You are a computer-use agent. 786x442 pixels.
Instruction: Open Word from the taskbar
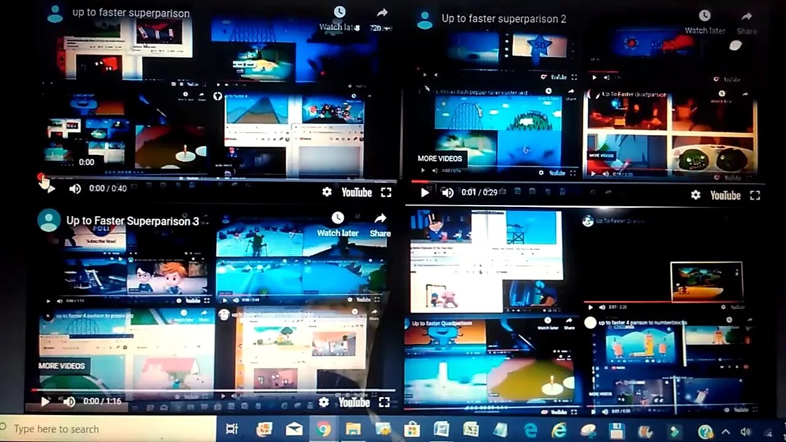tap(441, 429)
